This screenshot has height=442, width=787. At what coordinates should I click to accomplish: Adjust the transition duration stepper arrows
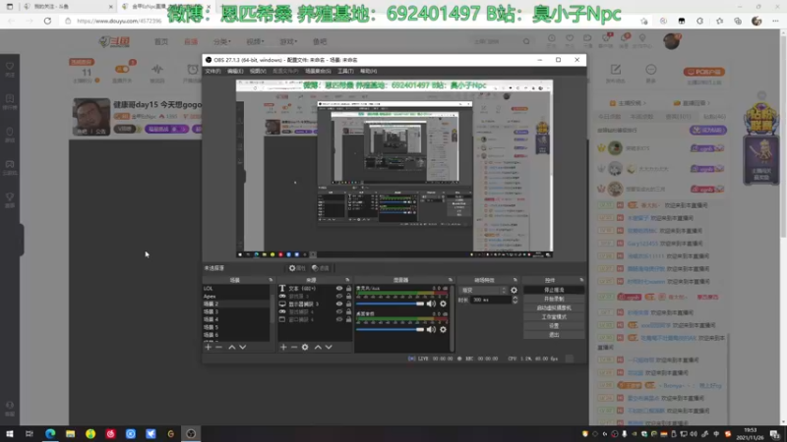[x=515, y=300]
